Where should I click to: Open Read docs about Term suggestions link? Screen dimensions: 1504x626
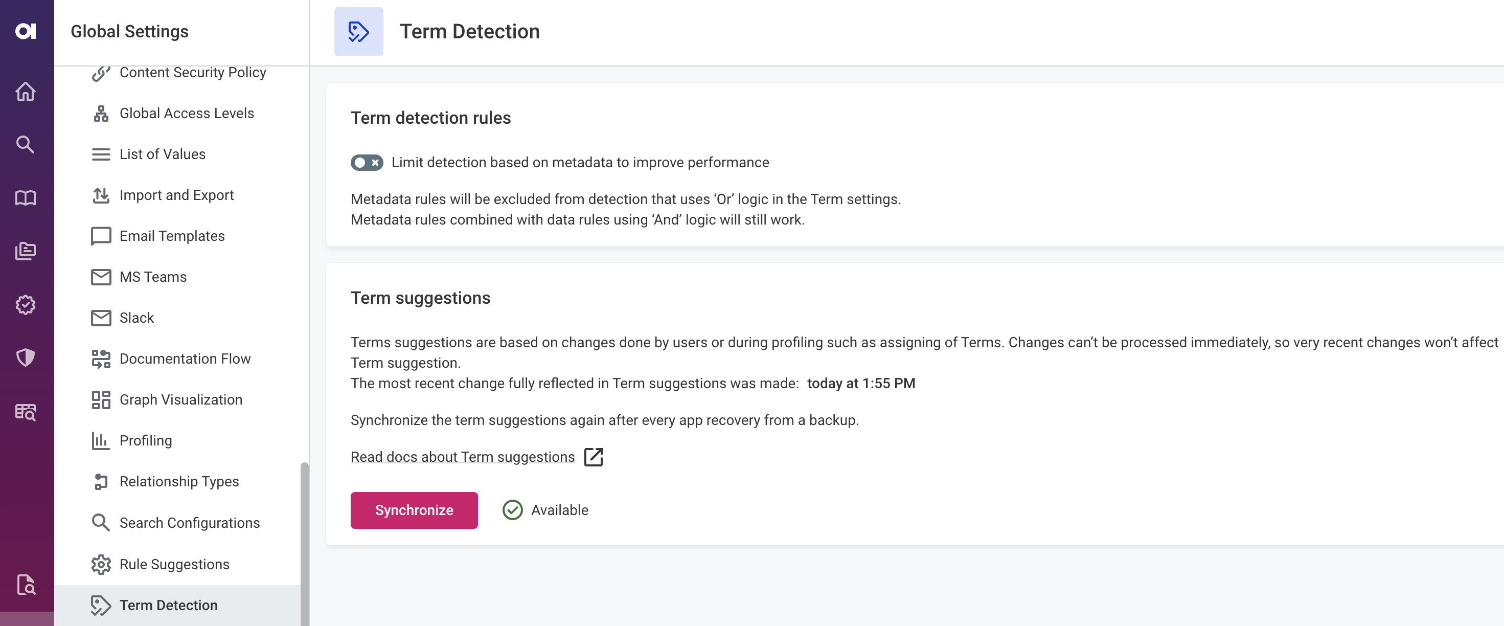pos(463,457)
